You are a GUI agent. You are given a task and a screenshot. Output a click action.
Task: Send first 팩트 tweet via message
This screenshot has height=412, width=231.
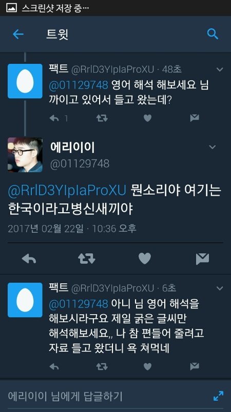point(195,118)
